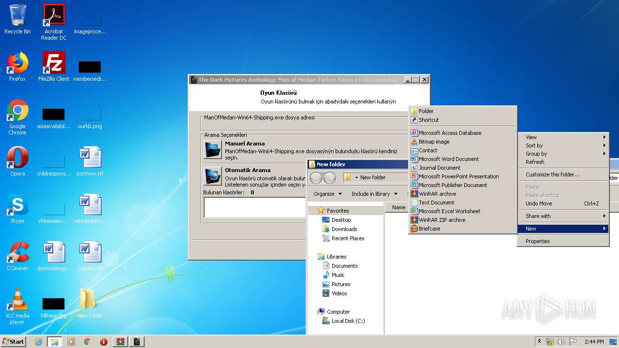The width and height of the screenshot is (619, 348).
Task: Choose Contact from the New submenu
Action: (463, 150)
